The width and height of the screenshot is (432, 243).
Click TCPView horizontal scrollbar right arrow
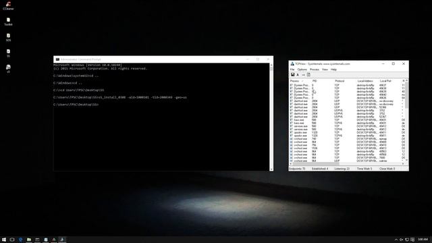(403, 164)
